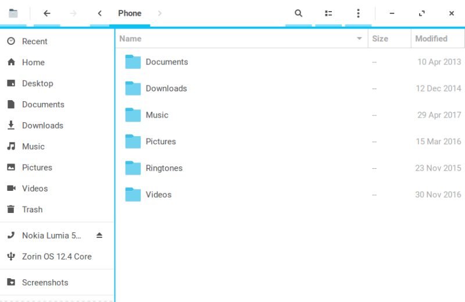The height and width of the screenshot is (302, 465).
Task: Click the Screenshots folder icon in sidebar
Action: click(x=11, y=282)
